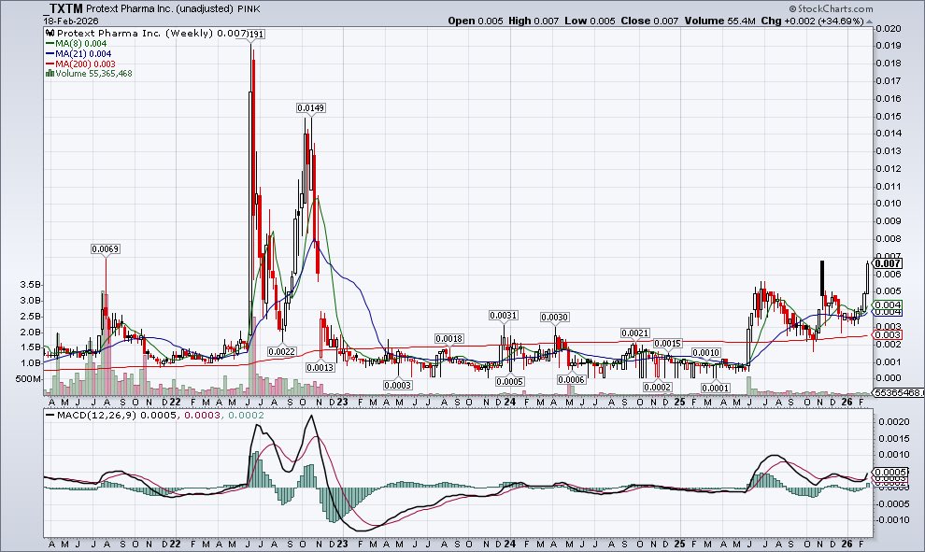Click the Protext Pharma Inc. (Weekly) legend entry

point(151,33)
